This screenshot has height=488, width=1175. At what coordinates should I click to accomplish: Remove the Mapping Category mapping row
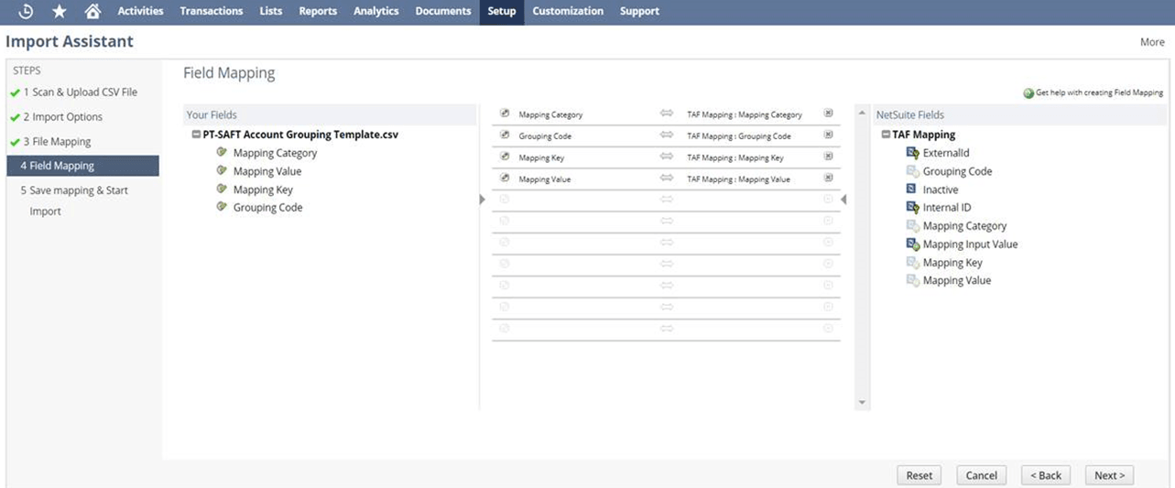pyautogui.click(x=828, y=114)
